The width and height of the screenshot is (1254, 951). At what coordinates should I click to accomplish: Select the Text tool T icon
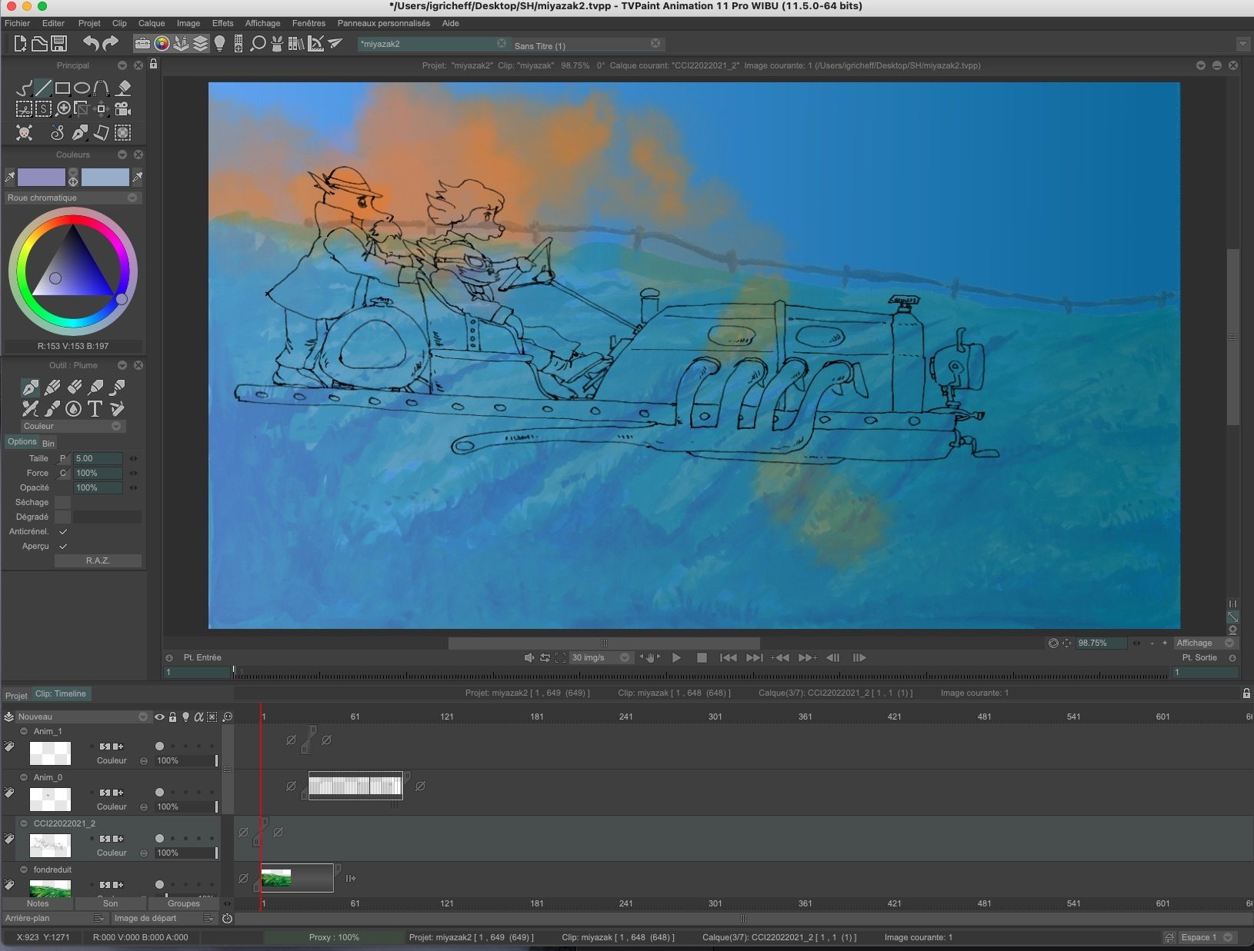(x=95, y=408)
